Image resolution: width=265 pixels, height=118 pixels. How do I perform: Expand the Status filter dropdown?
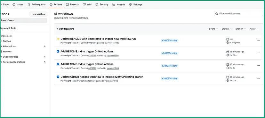click(227, 29)
